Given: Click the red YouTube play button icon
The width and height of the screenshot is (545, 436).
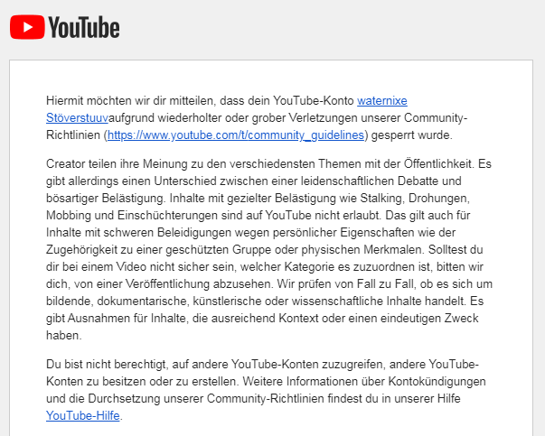Looking at the screenshot, I should pyautogui.click(x=27, y=27).
